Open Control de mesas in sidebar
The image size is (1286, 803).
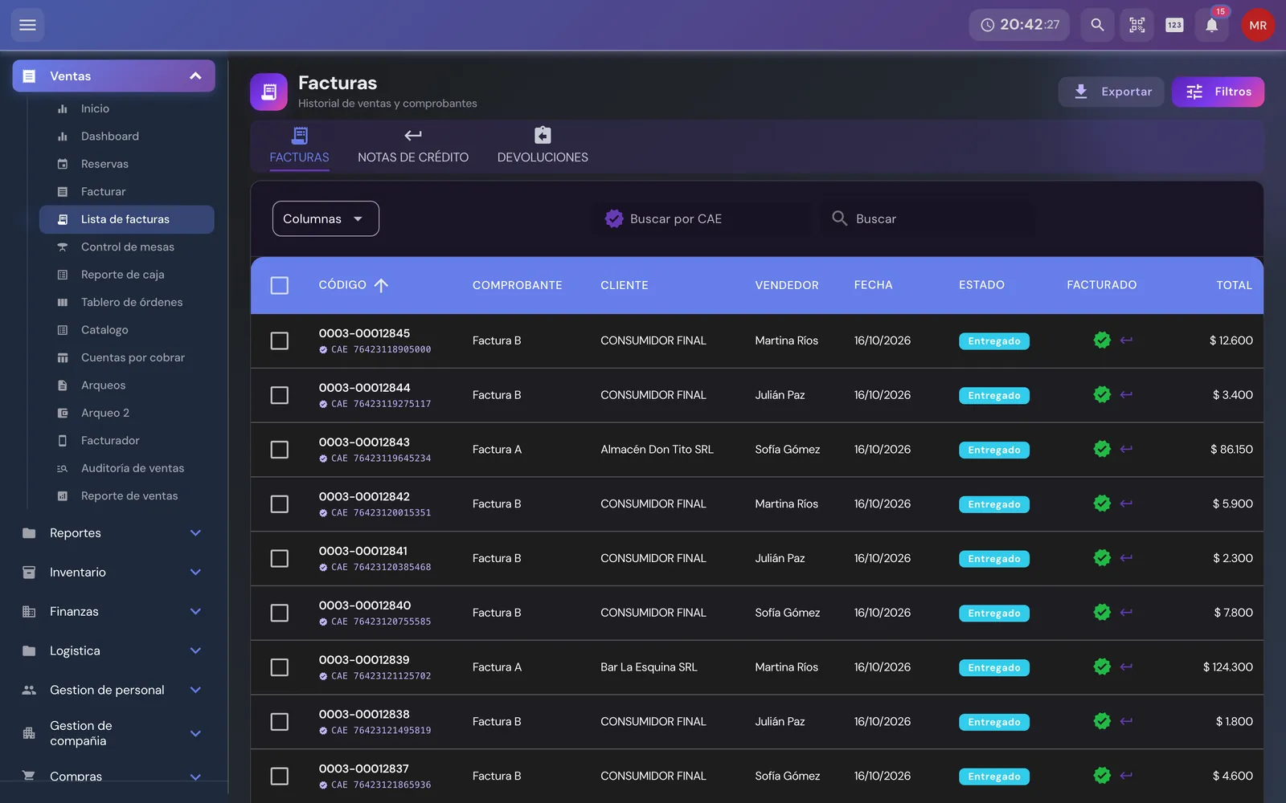(x=127, y=247)
